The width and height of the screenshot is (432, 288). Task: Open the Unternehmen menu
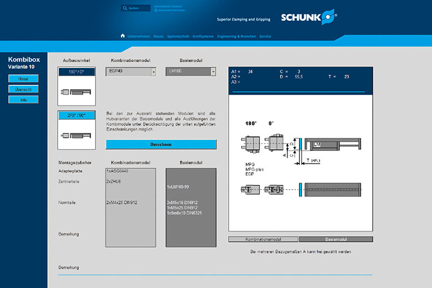tap(139, 36)
